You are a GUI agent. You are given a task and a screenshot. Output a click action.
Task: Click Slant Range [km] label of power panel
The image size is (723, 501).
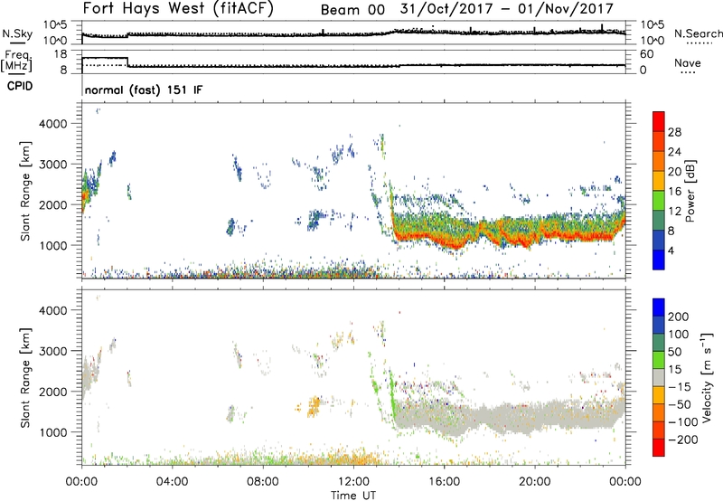[x=25, y=191]
